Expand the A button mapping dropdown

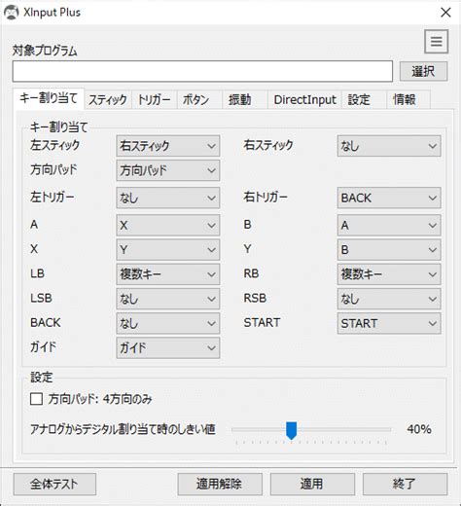point(168,225)
